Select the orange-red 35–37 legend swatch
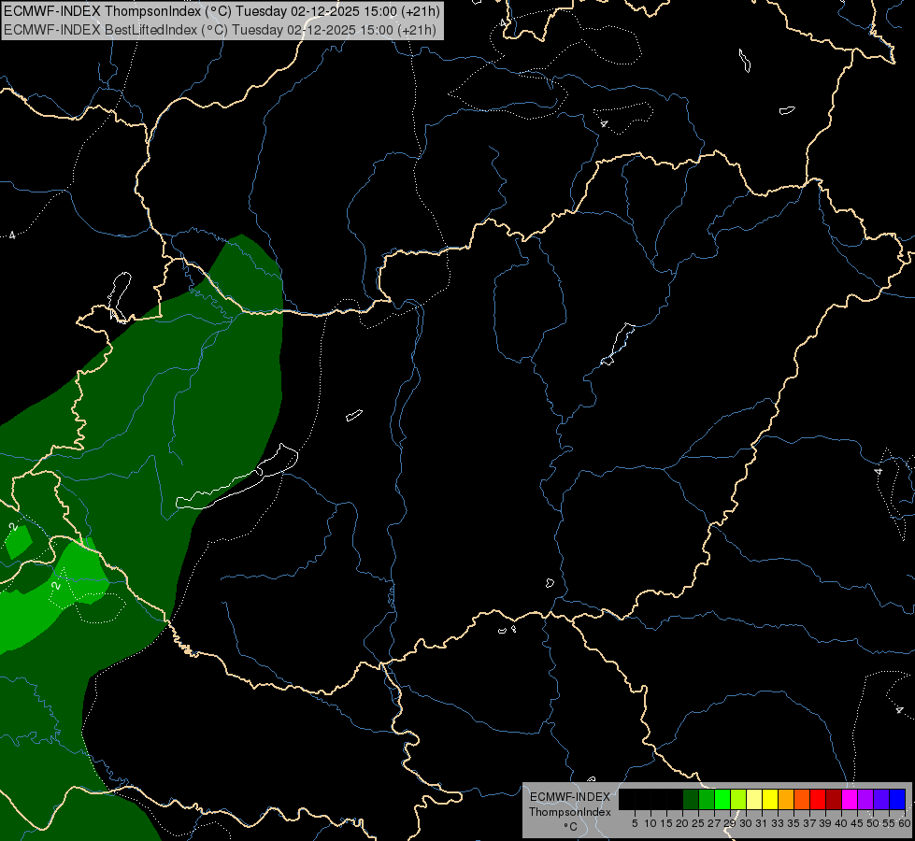The height and width of the screenshot is (841, 915). pos(802,799)
